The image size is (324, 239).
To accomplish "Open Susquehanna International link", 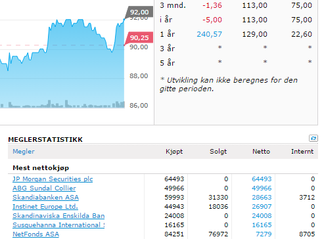I will (x=58, y=225).
